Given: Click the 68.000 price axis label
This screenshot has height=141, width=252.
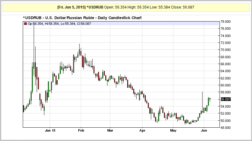Looking at the screenshot, I should click(x=226, y=57).
